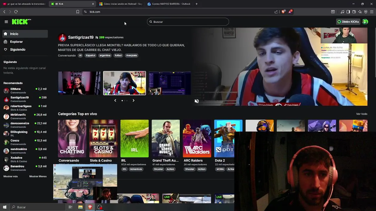Open Santigrizas19 channel name link
The height and width of the screenshot is (211, 376).
coord(81,38)
